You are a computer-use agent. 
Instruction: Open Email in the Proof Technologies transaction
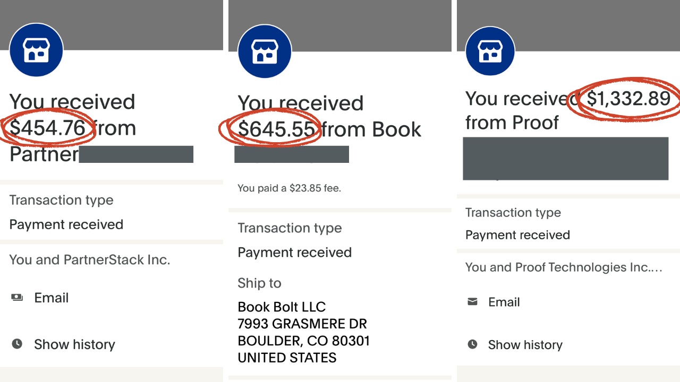(x=504, y=302)
